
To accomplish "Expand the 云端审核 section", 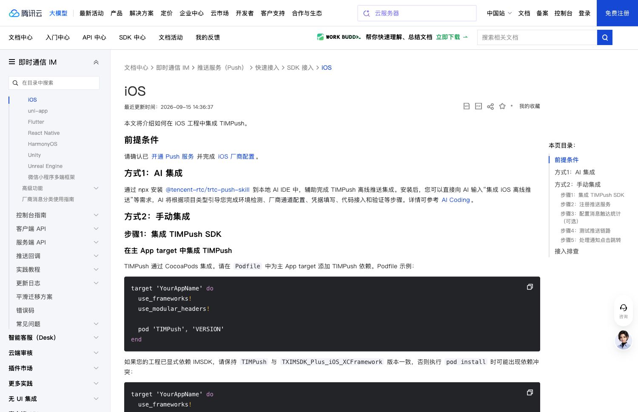I will 96,353.
